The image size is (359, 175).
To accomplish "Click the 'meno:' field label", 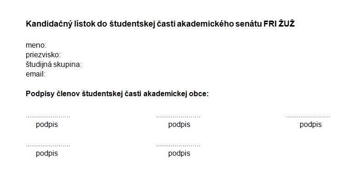I will click(x=36, y=45).
